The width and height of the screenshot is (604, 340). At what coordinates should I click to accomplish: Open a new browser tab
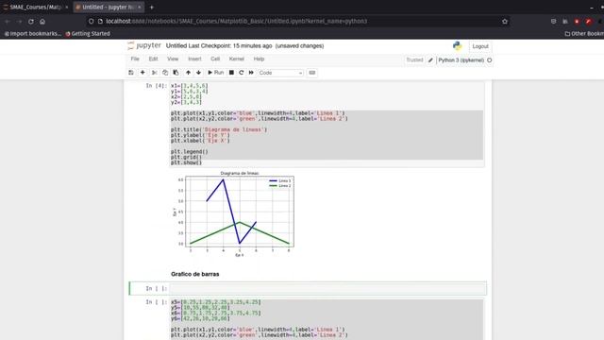(152, 7)
